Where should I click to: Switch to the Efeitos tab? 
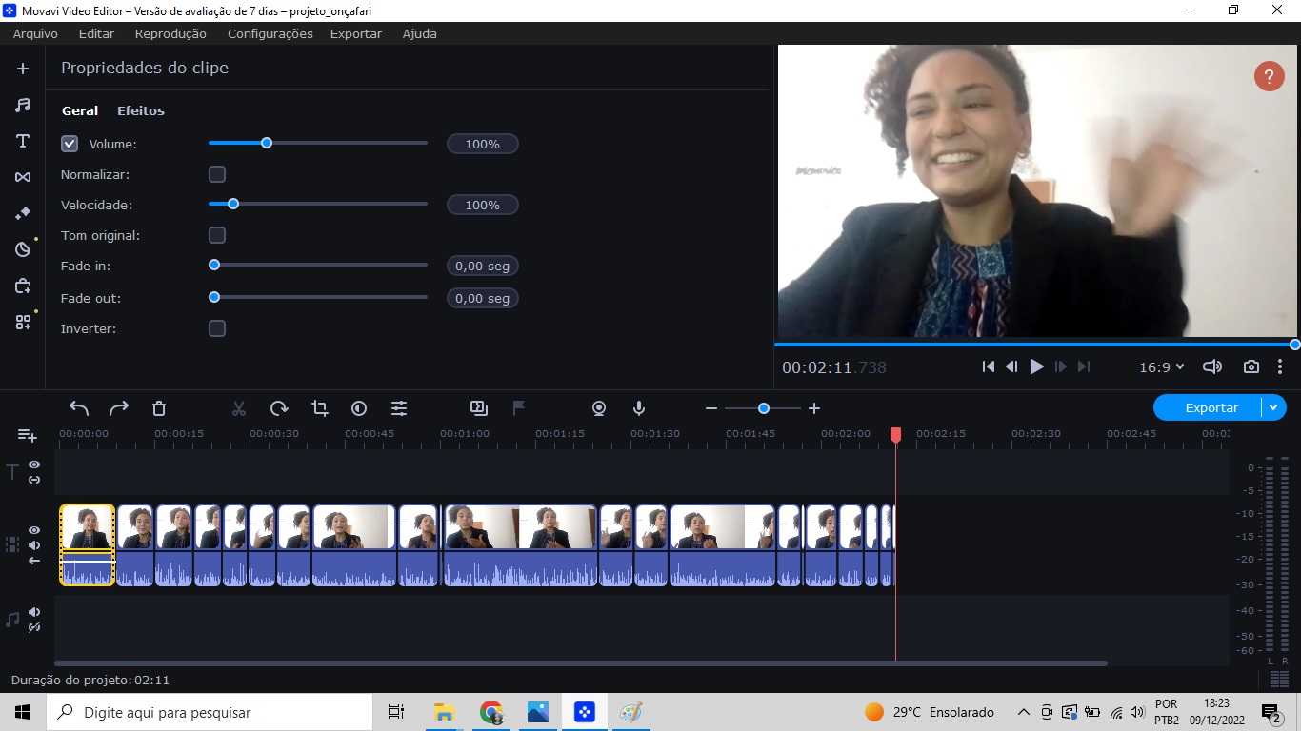click(x=141, y=110)
